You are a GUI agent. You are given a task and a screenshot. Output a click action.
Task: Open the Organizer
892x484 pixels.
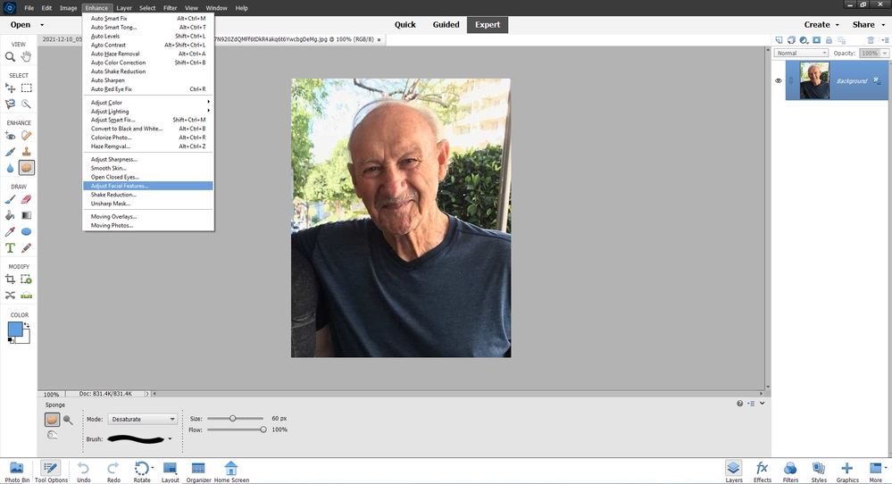[x=198, y=471]
